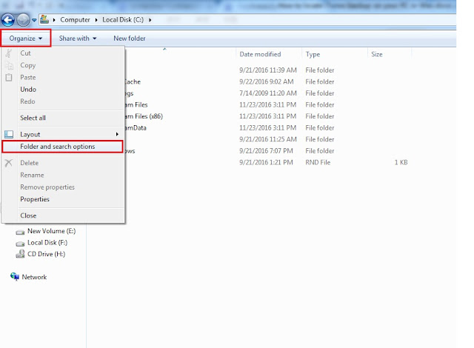Select the Files (x86) folder row
This screenshot has height=348, width=474.
(267, 116)
